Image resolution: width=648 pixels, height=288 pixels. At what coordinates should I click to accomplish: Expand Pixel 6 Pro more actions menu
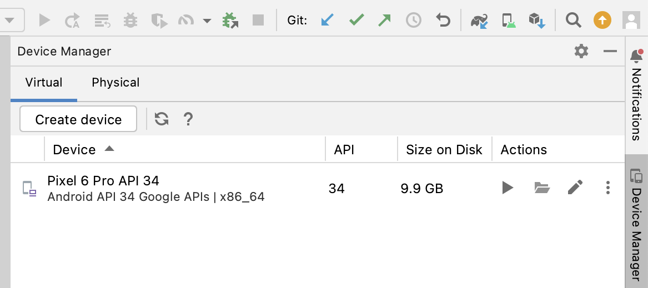coord(608,188)
